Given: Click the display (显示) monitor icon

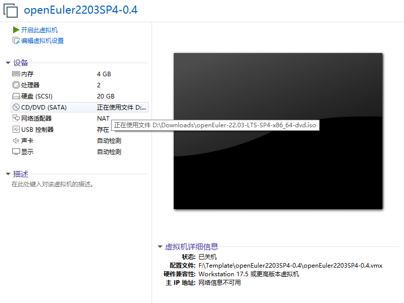Looking at the screenshot, I should 16,151.
